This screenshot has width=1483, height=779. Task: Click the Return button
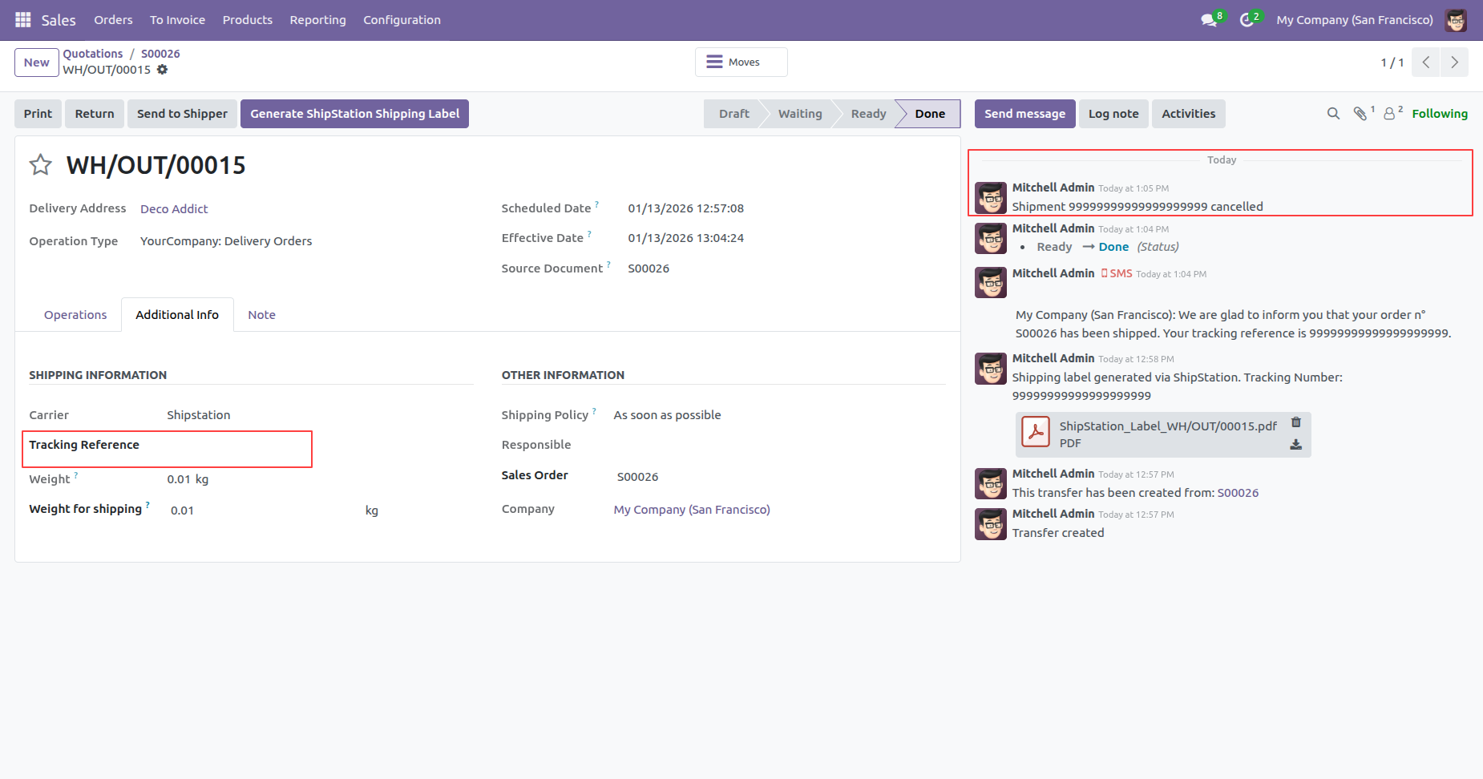(x=95, y=114)
